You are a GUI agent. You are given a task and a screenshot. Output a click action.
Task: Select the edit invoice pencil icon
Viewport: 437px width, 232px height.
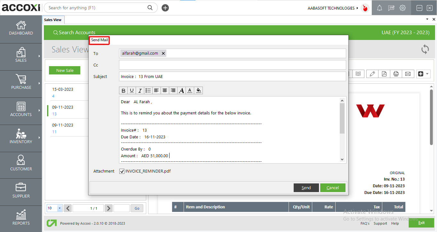coord(372,73)
